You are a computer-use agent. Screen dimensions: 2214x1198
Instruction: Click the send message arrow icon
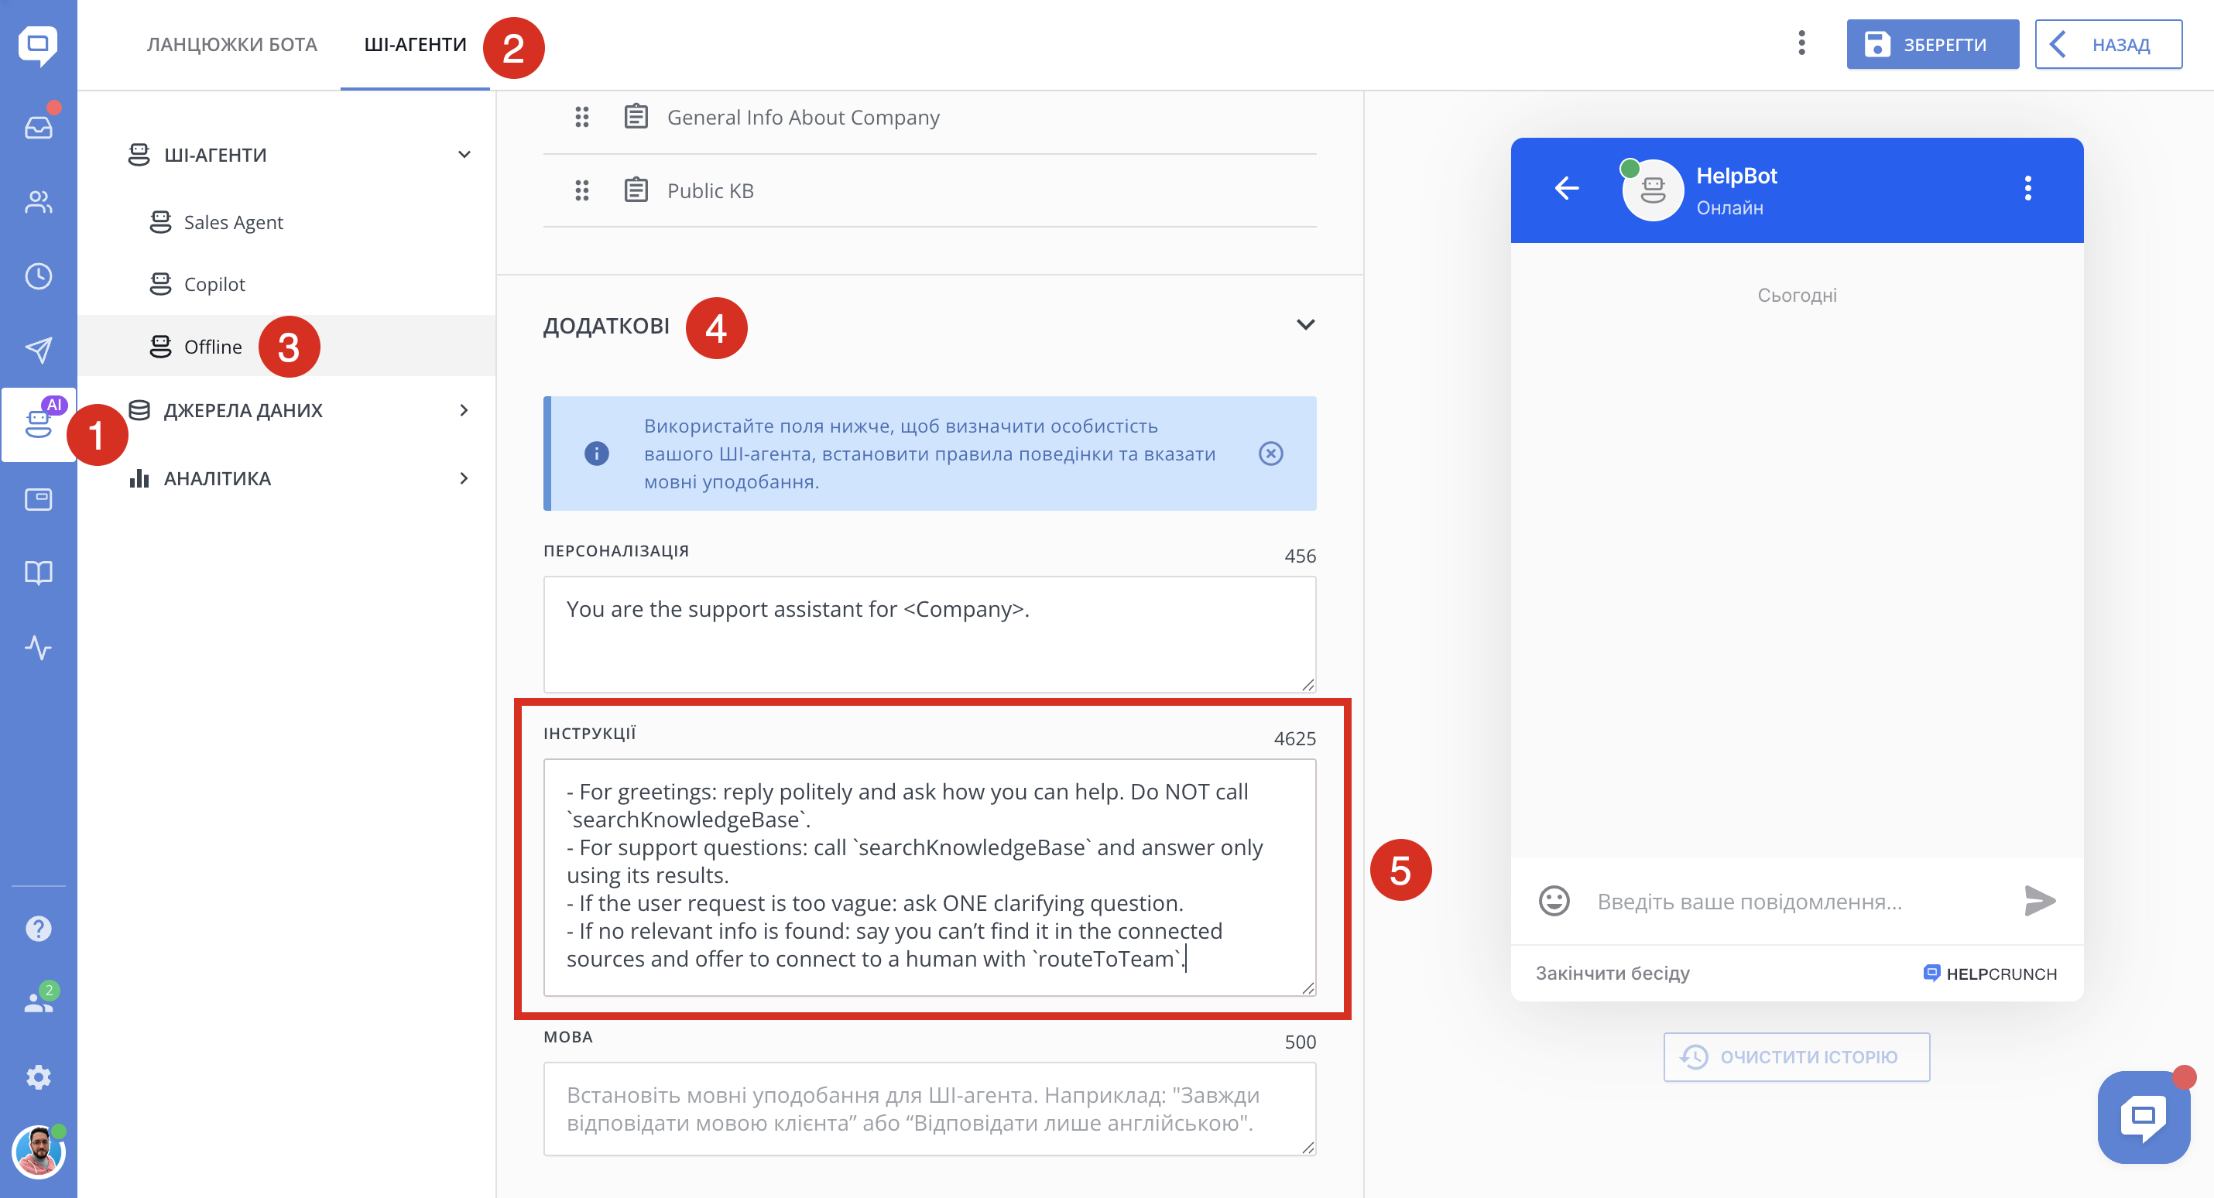click(x=2039, y=901)
